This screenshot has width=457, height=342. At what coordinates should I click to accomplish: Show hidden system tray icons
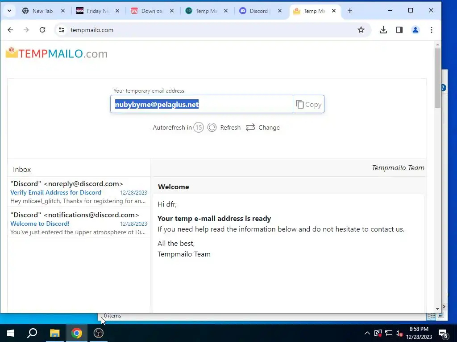click(x=367, y=333)
